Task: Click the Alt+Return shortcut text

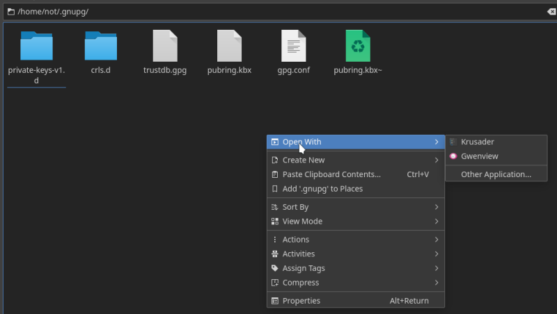Action: click(409, 301)
